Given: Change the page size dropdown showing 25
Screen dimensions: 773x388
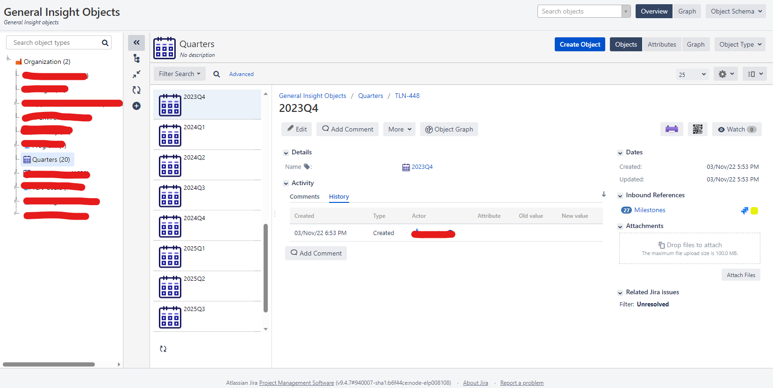Looking at the screenshot, I should point(693,74).
